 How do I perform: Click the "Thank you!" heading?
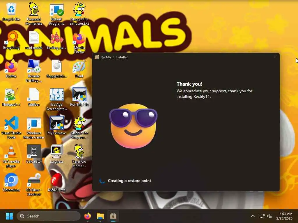coord(189,84)
